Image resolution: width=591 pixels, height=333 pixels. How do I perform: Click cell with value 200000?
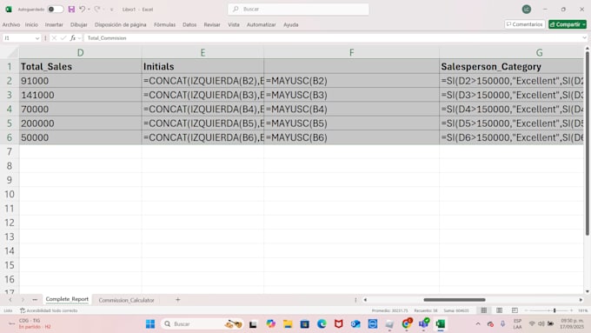click(x=80, y=123)
